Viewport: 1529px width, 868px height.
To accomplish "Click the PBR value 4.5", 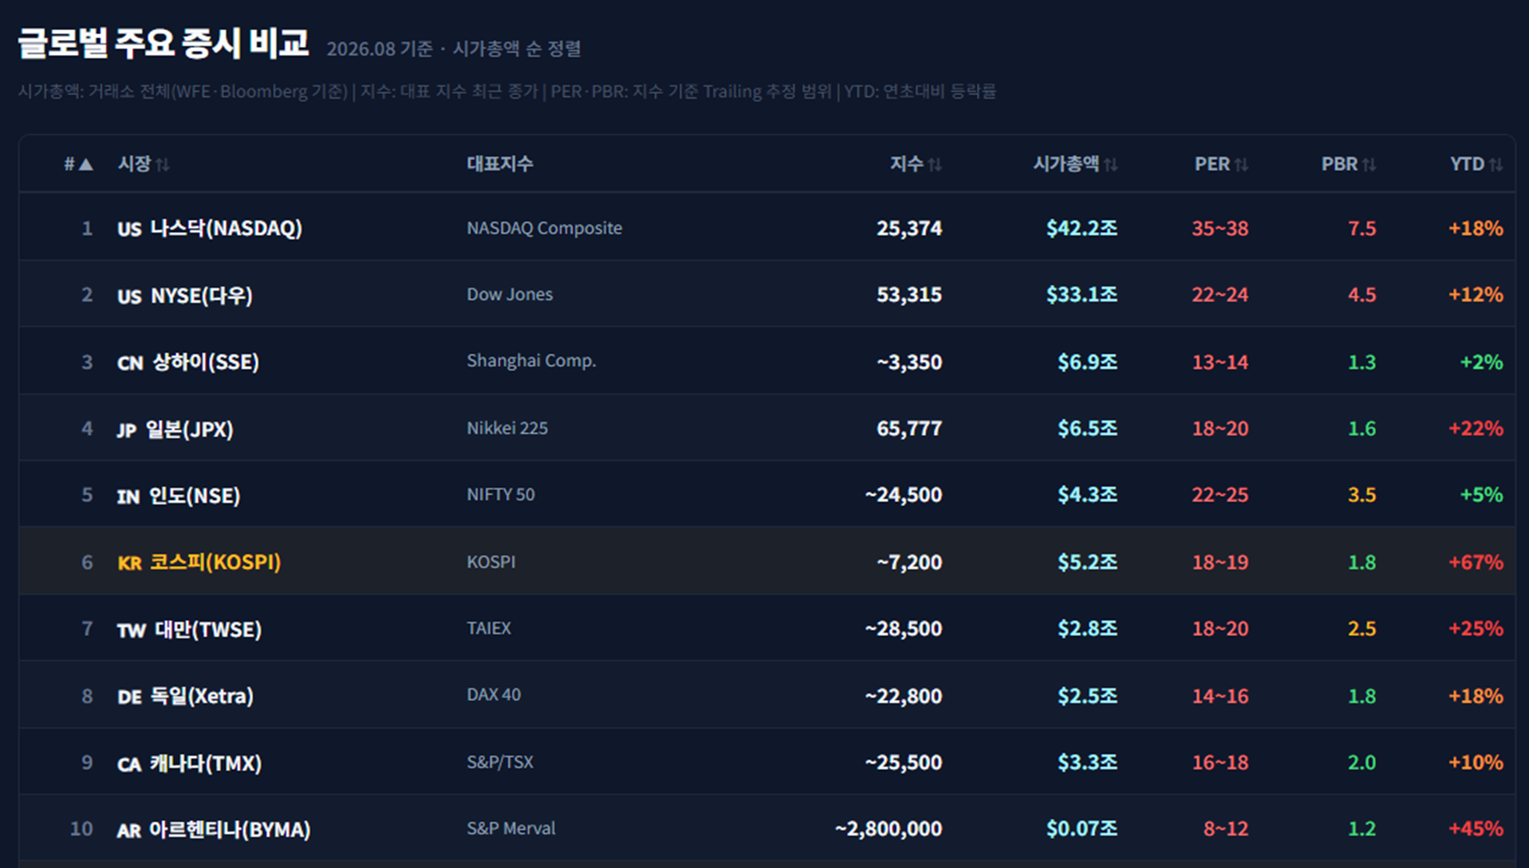I will [x=1362, y=295].
